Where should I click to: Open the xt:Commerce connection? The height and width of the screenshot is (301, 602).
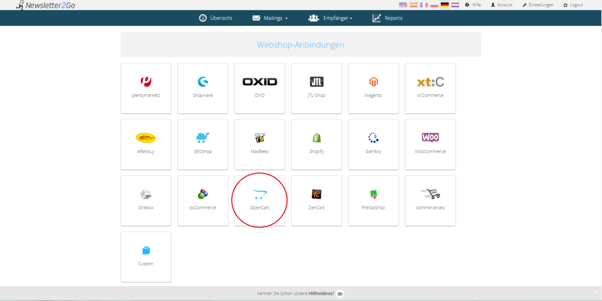pyautogui.click(x=430, y=88)
